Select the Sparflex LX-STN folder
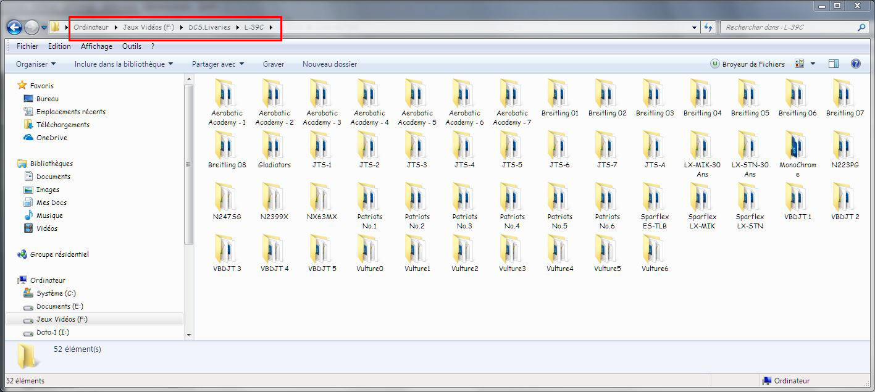Screen dimensions: 875x392 point(750,206)
